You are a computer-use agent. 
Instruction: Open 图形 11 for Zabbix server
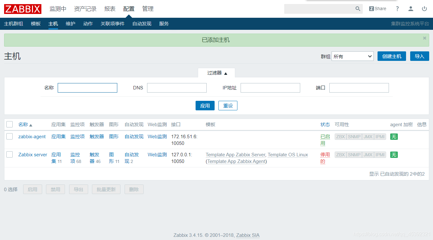click(114, 158)
